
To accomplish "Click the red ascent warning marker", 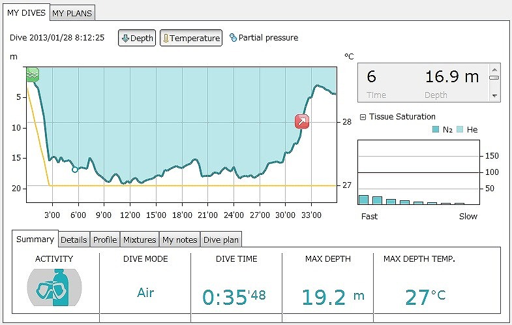I will pos(301,121).
